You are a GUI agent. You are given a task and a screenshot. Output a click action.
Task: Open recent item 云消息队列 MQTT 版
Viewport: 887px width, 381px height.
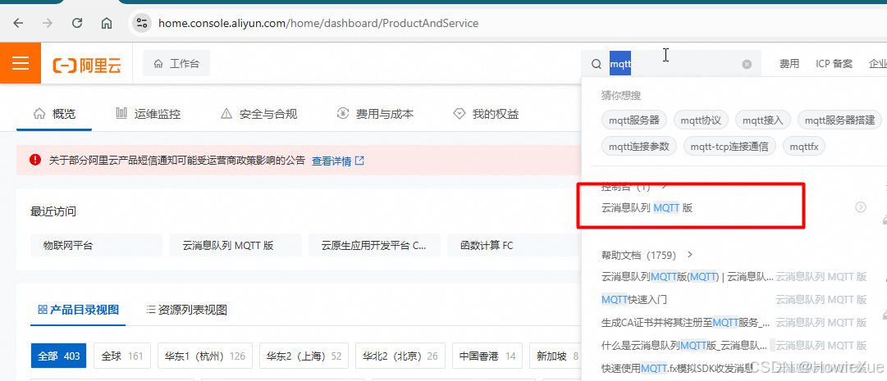pyautogui.click(x=235, y=245)
